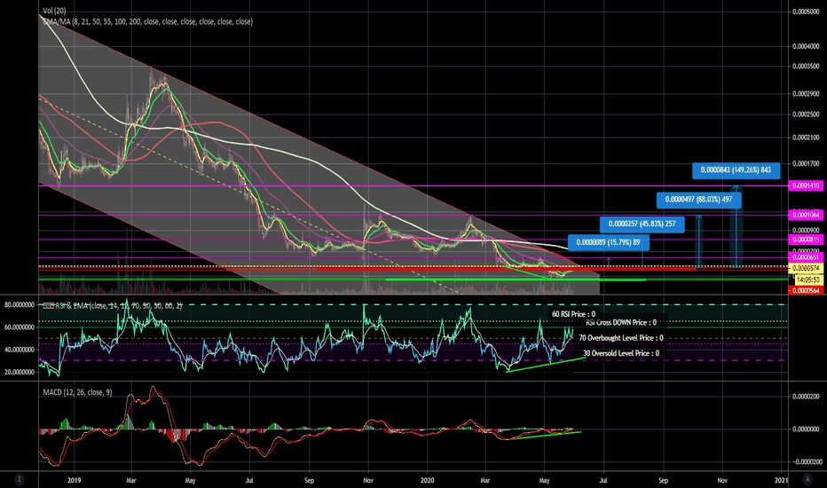
Task: Select the Vol (20) indicator legend
Action: pos(54,11)
